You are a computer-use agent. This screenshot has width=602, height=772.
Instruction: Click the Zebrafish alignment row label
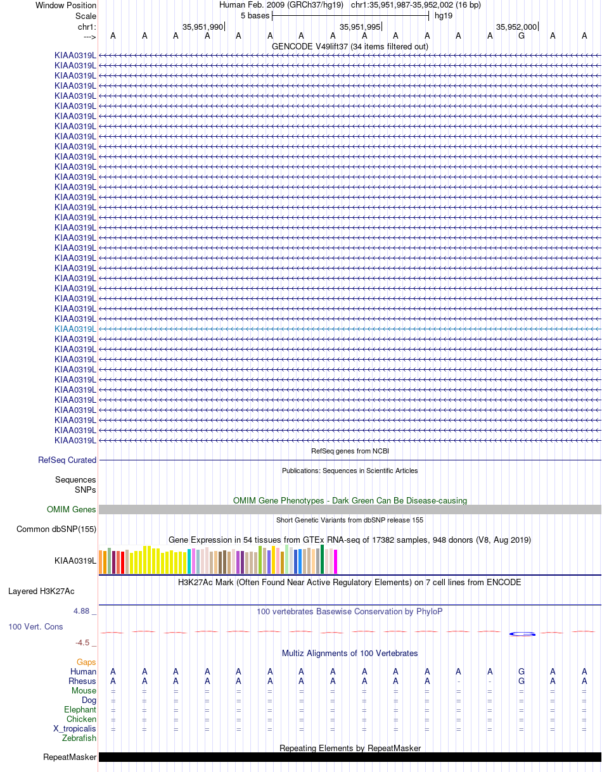click(x=79, y=738)
